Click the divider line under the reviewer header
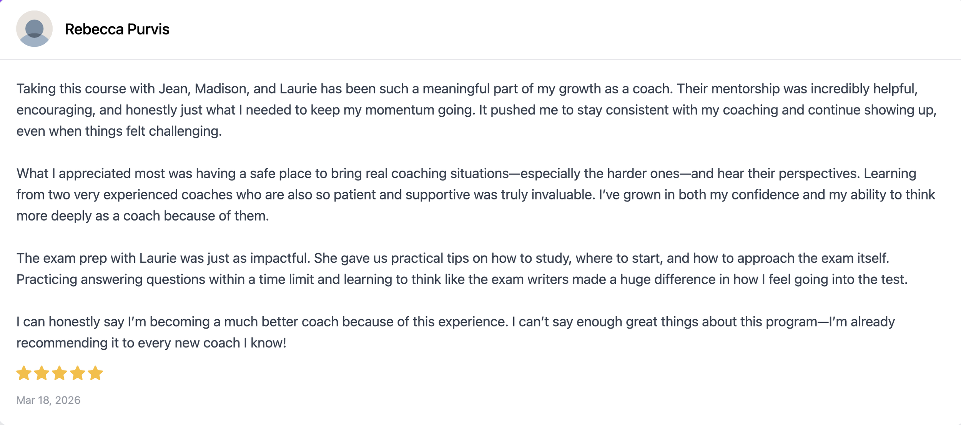This screenshot has width=961, height=425. (480, 59)
